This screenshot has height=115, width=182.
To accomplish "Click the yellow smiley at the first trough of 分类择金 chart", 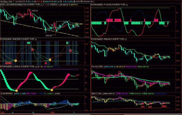I will tap(16, 90).
